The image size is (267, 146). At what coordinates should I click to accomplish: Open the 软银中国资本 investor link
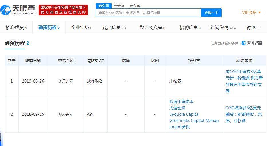181,102
